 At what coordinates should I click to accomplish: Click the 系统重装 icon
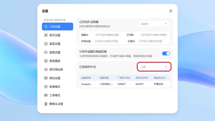click(x=46, y=61)
